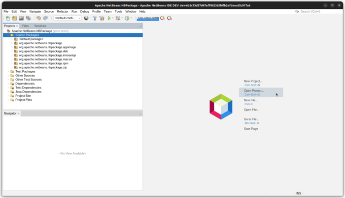The height and width of the screenshot is (198, 345).
Task: Open the File menu
Action: click(x=6, y=11)
